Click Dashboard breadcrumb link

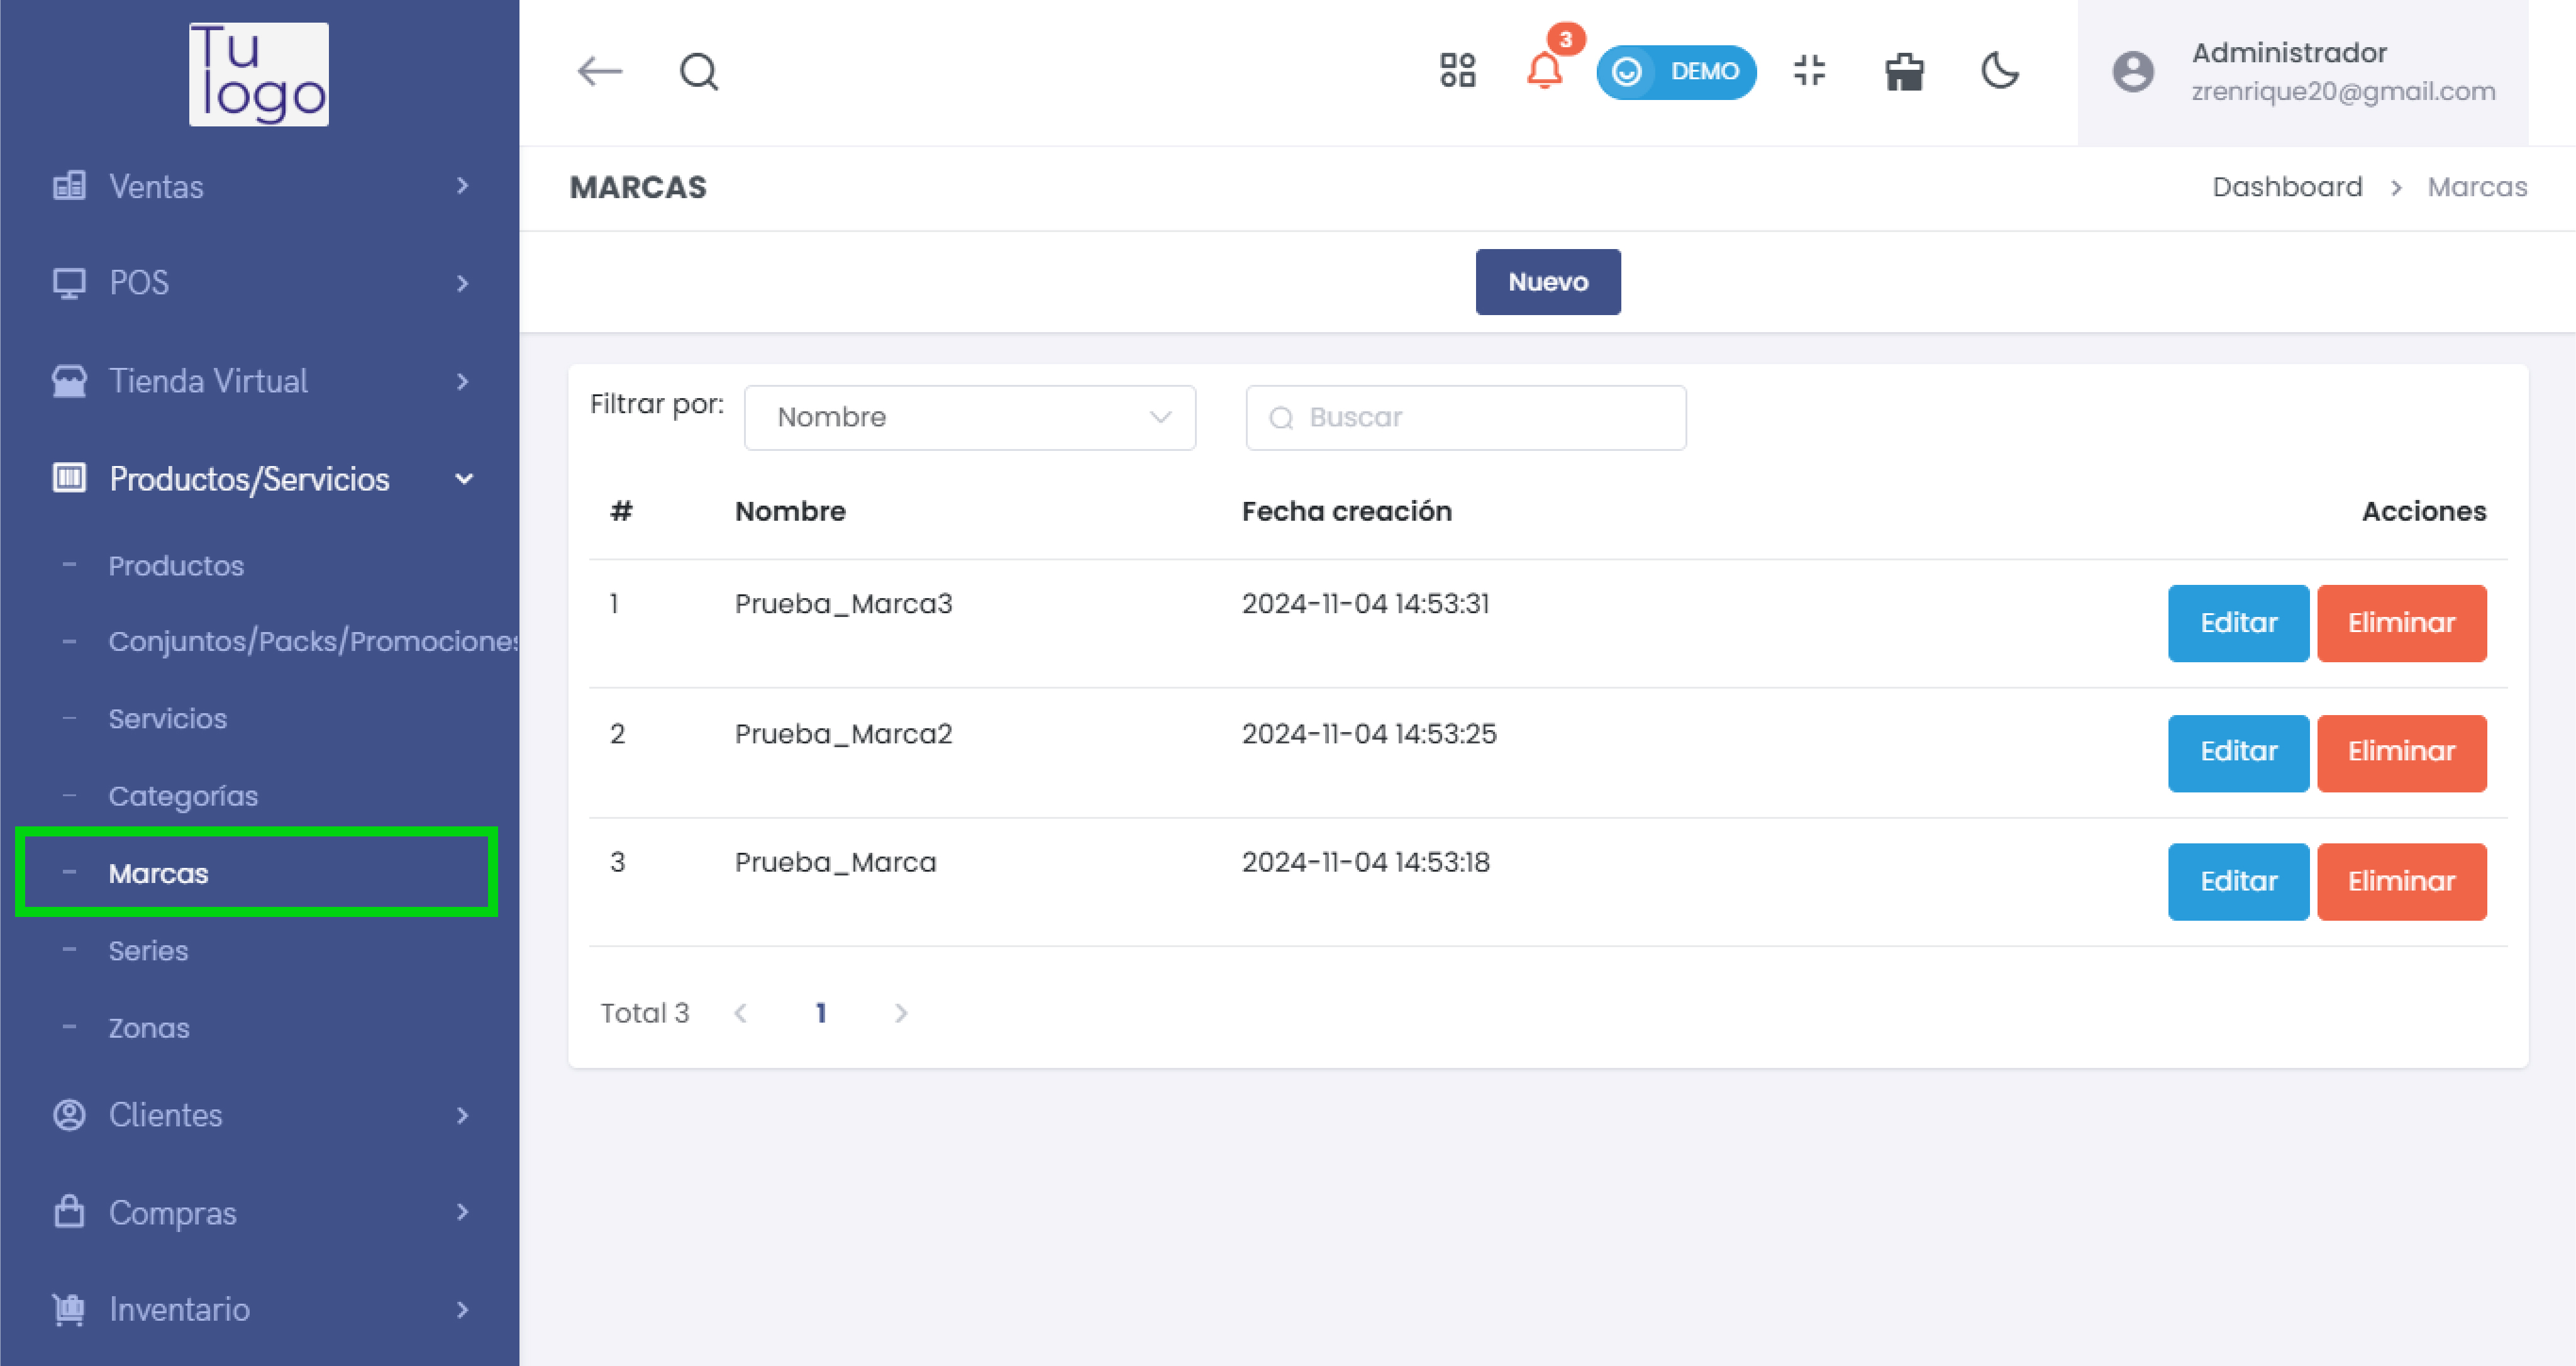[x=2287, y=187]
